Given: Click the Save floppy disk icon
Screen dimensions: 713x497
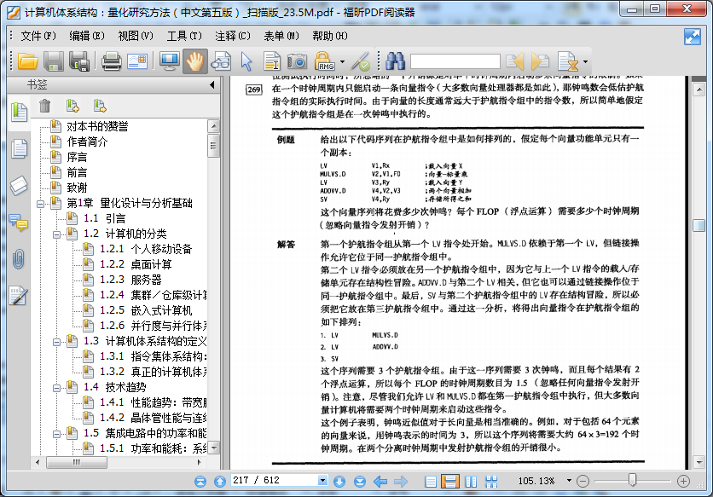Looking at the screenshot, I should (x=54, y=61).
